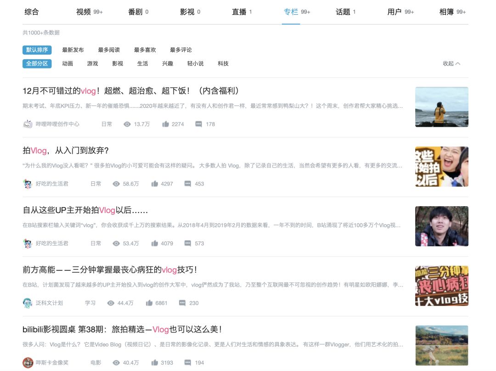
Task: Click the 电影 tag on 哔斯卡金像奖 article
Action: 96,363
